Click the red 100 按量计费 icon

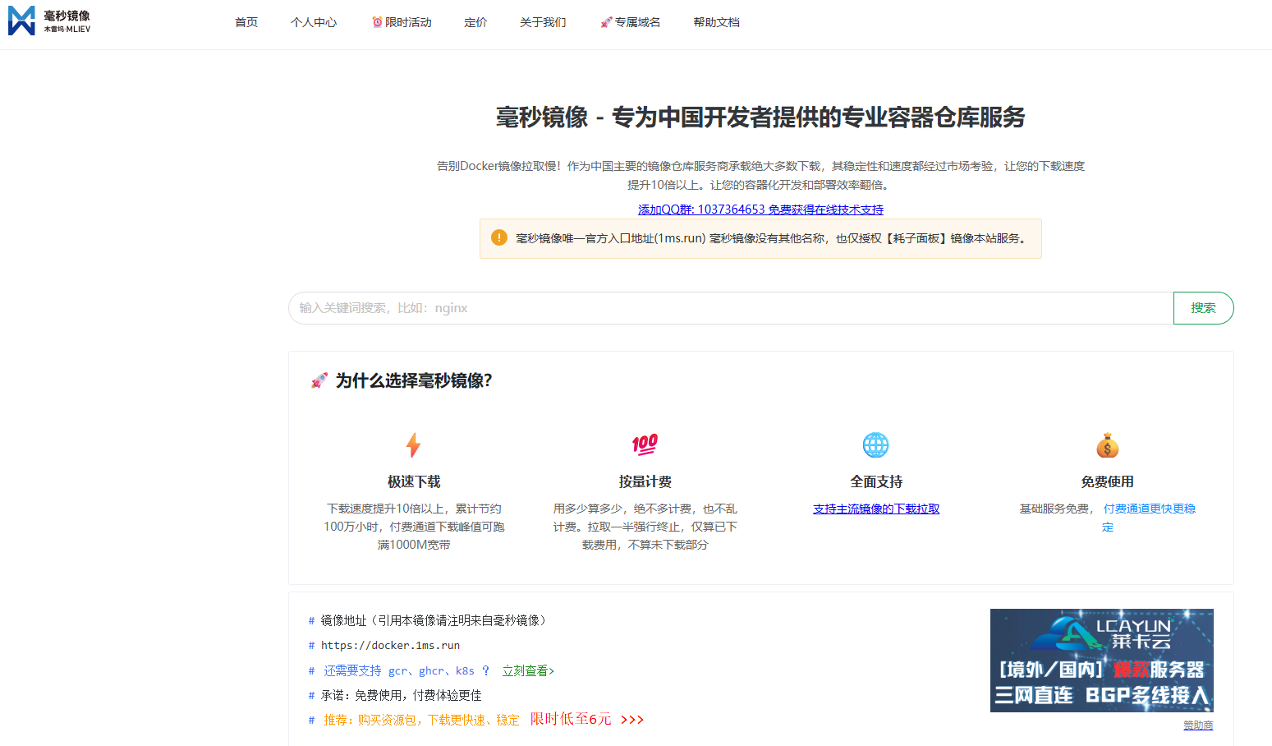click(x=645, y=444)
